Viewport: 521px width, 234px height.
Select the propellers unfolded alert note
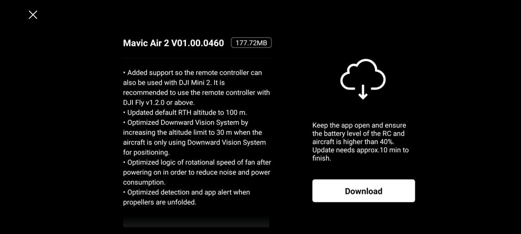point(187,197)
